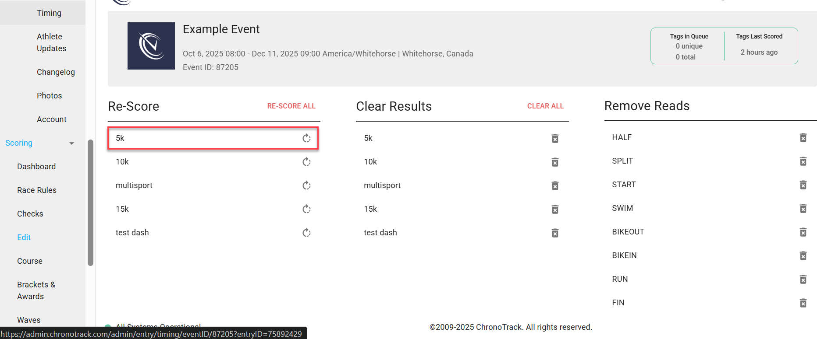
Task: Click the sidebar vertical scrollbar
Action: point(91,201)
